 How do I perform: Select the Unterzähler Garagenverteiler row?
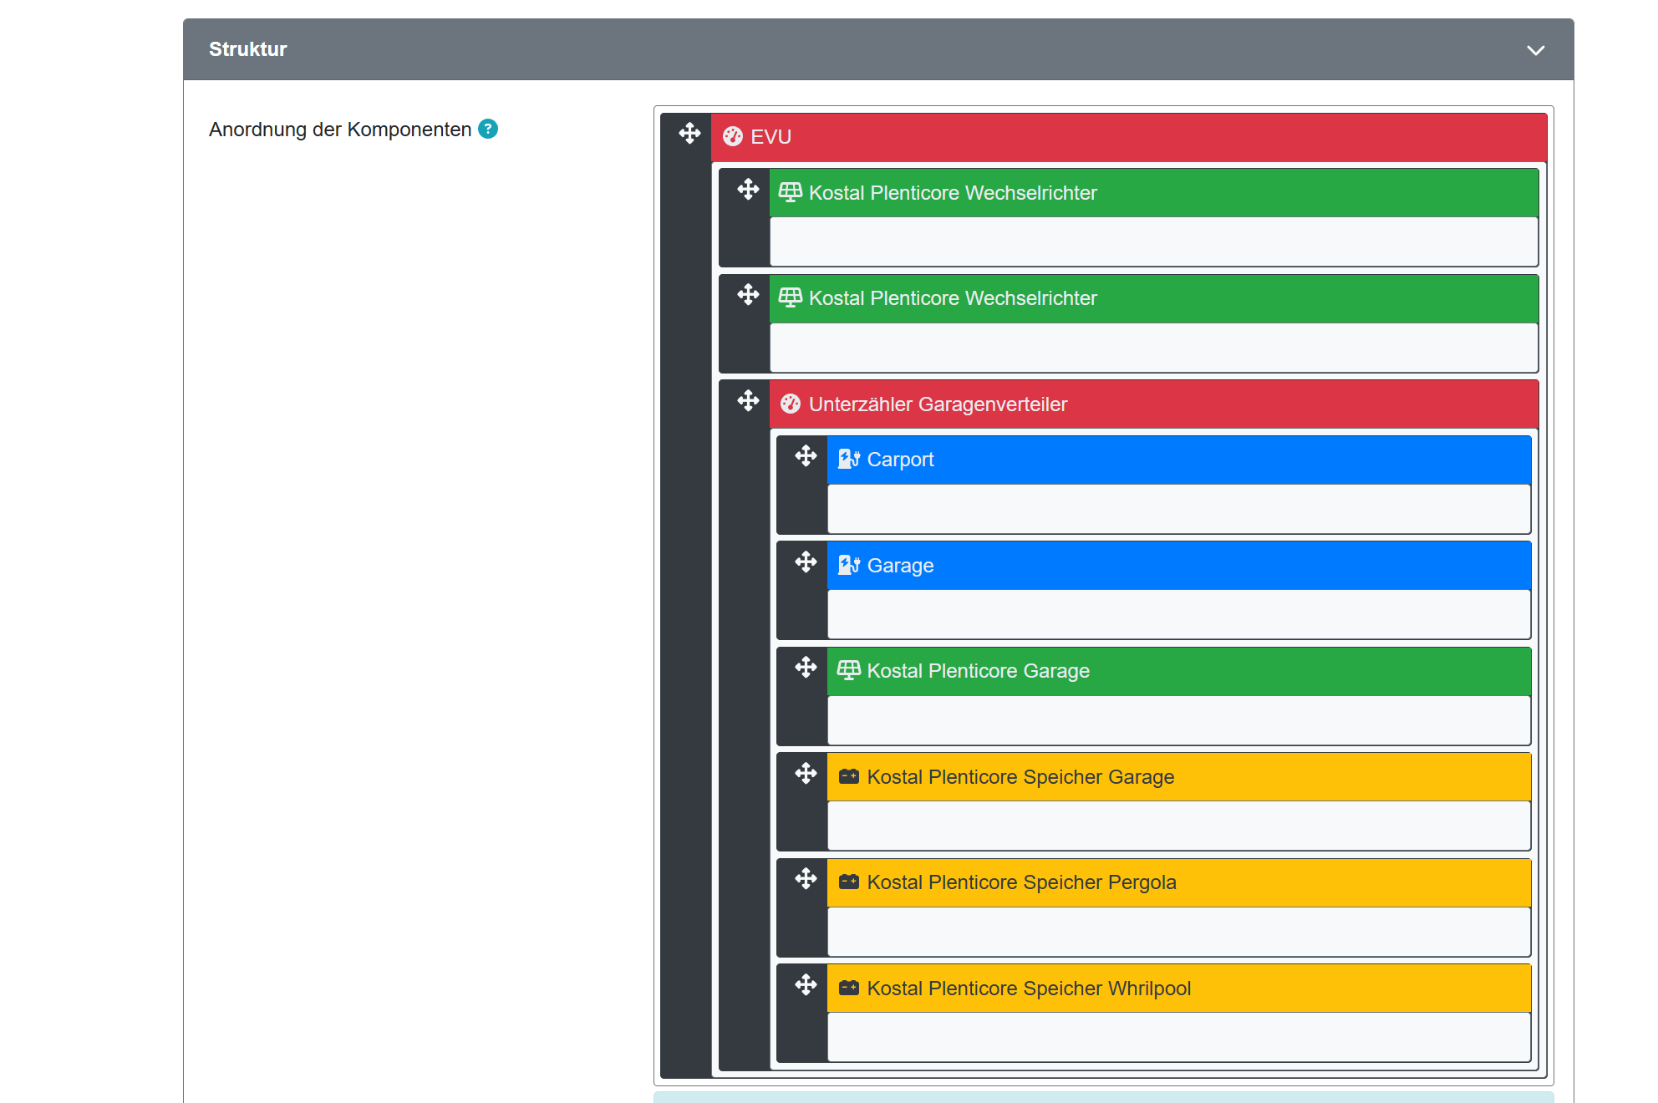coord(1153,404)
